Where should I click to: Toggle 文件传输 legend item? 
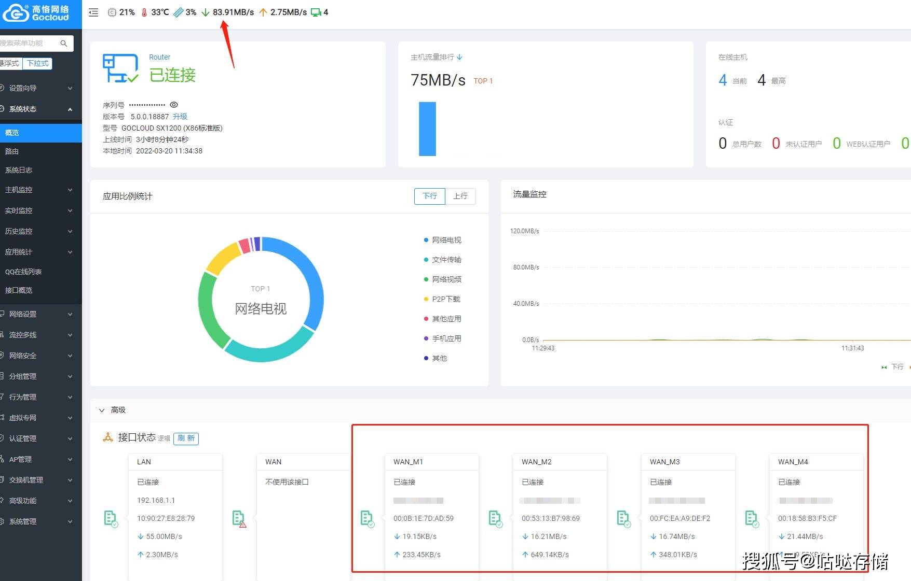[x=443, y=260]
